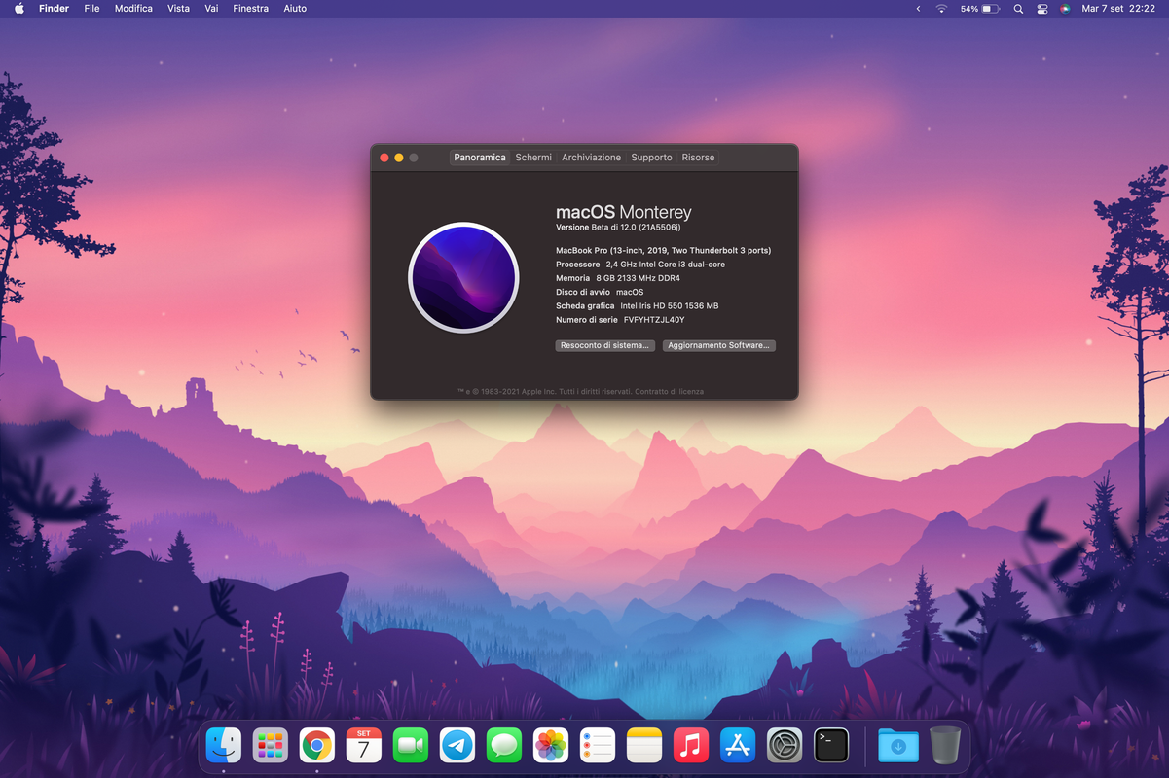The width and height of the screenshot is (1169, 778).
Task: Open the Supporto tab
Action: coord(651,158)
